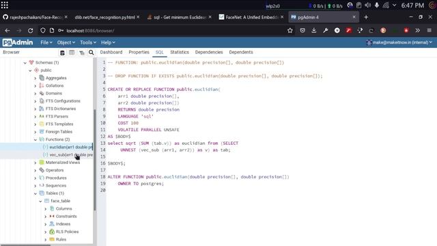This screenshot has height=246, width=437.
Task: Open the user account dropdown
Action: click(399, 42)
